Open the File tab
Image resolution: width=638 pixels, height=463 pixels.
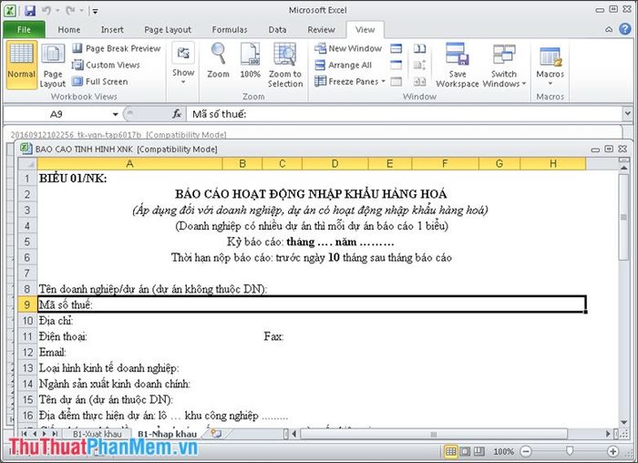24,30
